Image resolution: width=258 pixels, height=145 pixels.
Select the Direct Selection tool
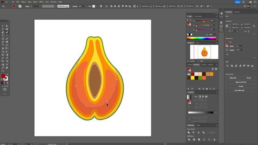(x=7, y=26)
